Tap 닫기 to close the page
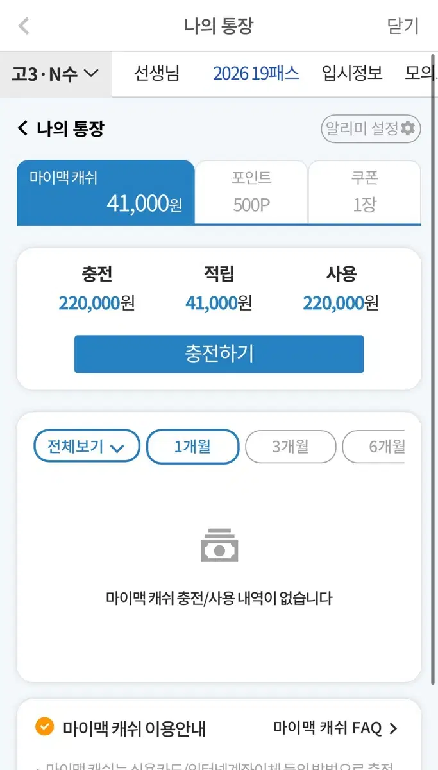The image size is (438, 770). [403, 26]
